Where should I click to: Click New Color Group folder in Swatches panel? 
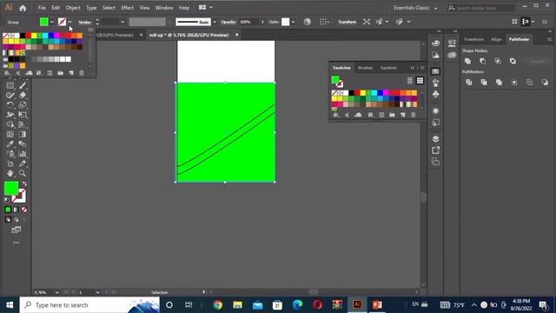(392, 115)
